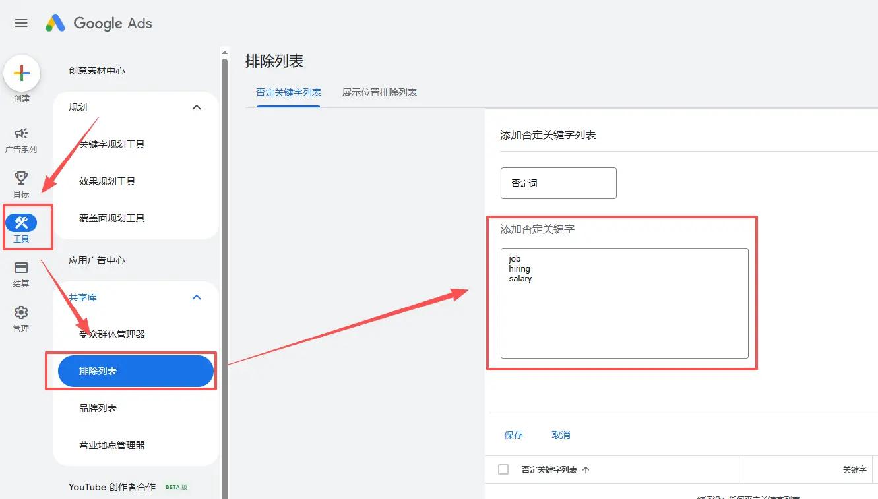This screenshot has width=878, height=499.
Task: Click the Google Ads logo
Action: click(99, 23)
